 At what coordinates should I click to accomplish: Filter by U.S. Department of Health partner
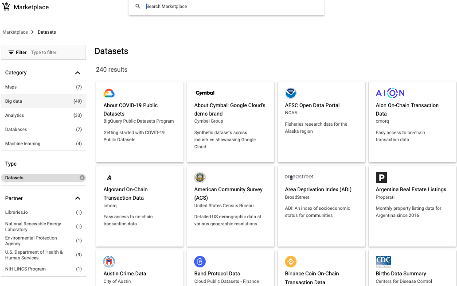tap(34, 255)
